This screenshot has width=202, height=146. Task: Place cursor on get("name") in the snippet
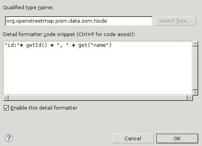(95, 45)
